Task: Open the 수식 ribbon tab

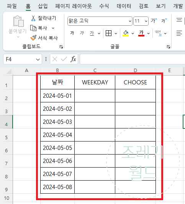Action: 104,6
